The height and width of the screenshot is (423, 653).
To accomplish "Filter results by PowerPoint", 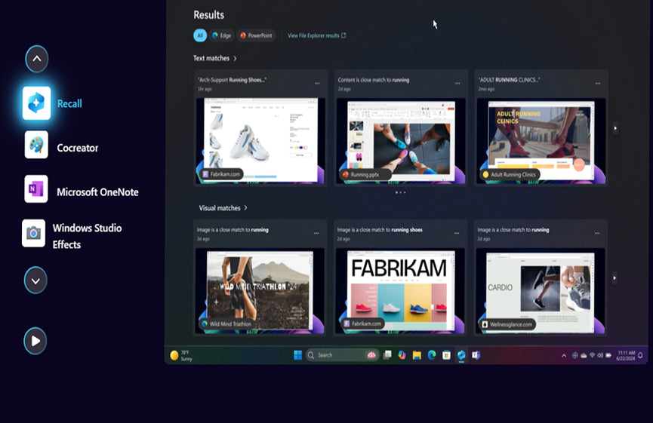I will [x=256, y=35].
